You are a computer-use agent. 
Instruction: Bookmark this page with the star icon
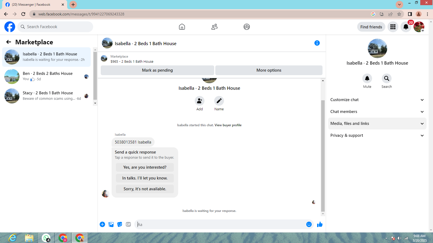click(399, 14)
